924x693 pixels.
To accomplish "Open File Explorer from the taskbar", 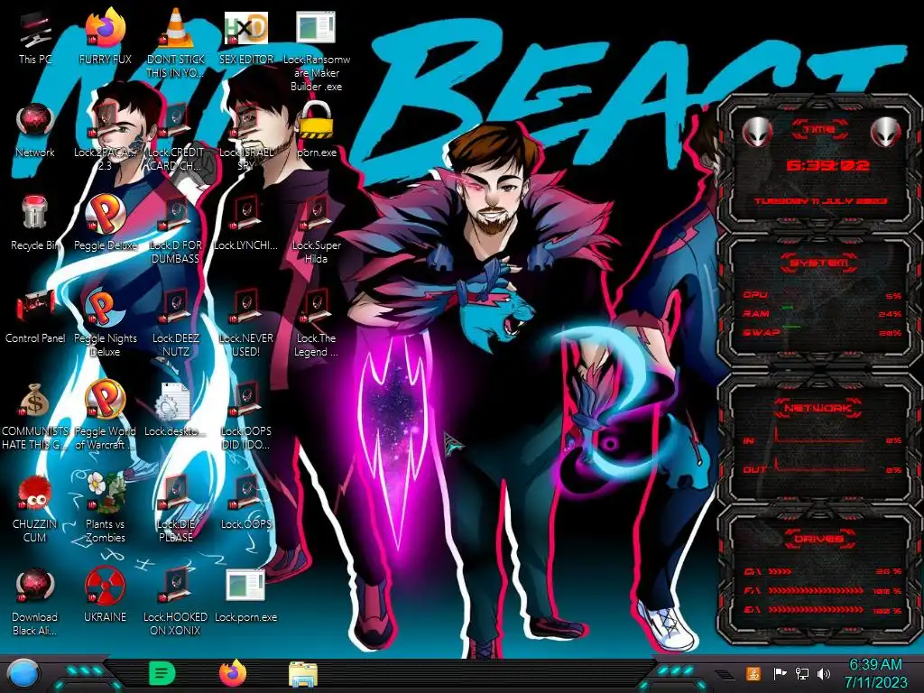I will point(303,675).
